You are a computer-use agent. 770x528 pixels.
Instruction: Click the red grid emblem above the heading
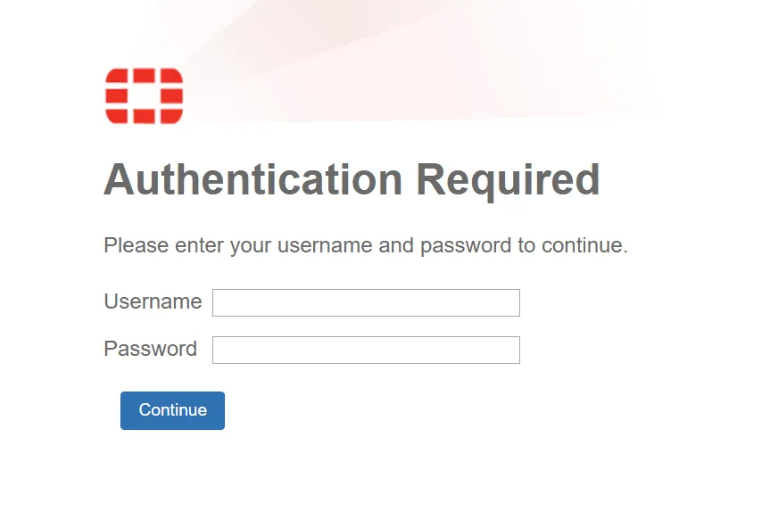145,95
